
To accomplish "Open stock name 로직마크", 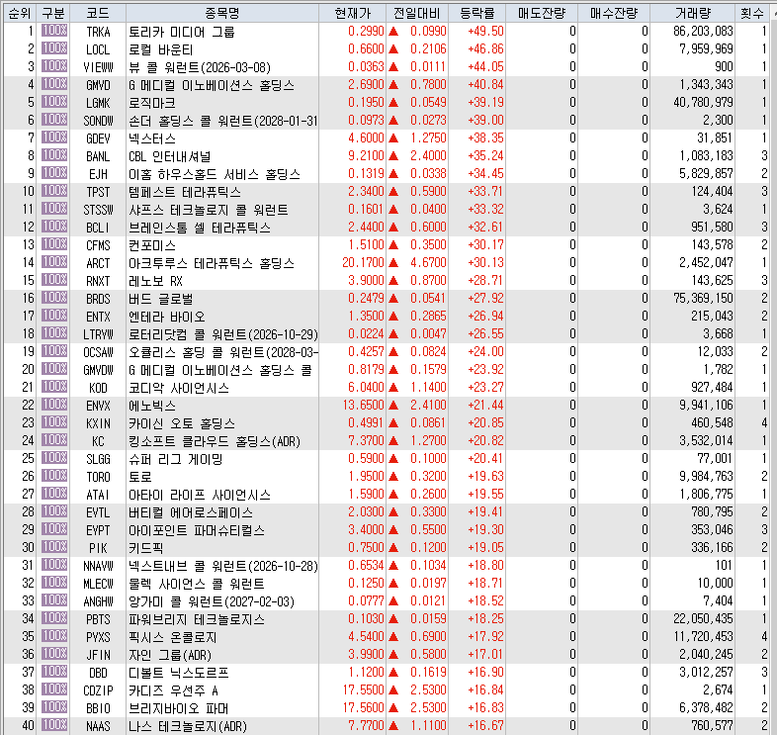I will coord(151,103).
